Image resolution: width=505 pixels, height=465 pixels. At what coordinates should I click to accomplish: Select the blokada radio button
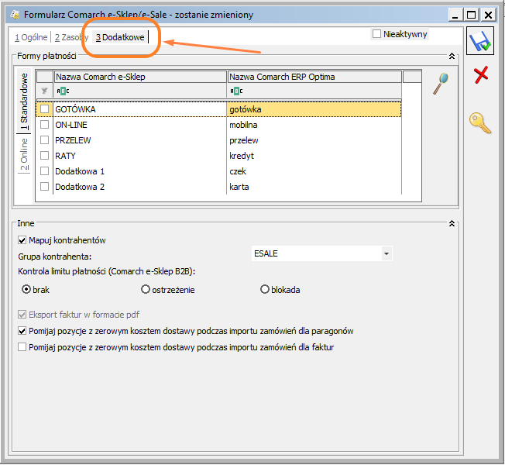[x=265, y=289]
